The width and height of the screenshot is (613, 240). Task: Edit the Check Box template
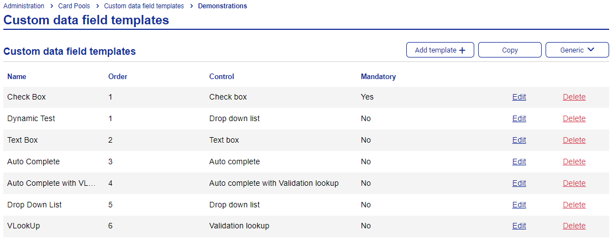519,97
